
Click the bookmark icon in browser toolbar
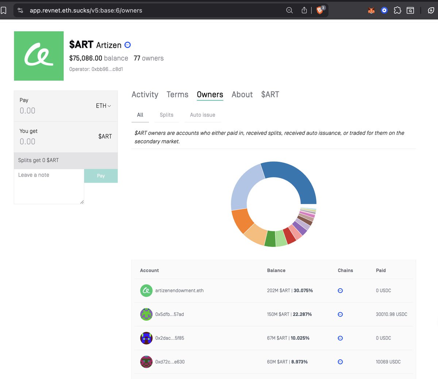(x=3, y=11)
